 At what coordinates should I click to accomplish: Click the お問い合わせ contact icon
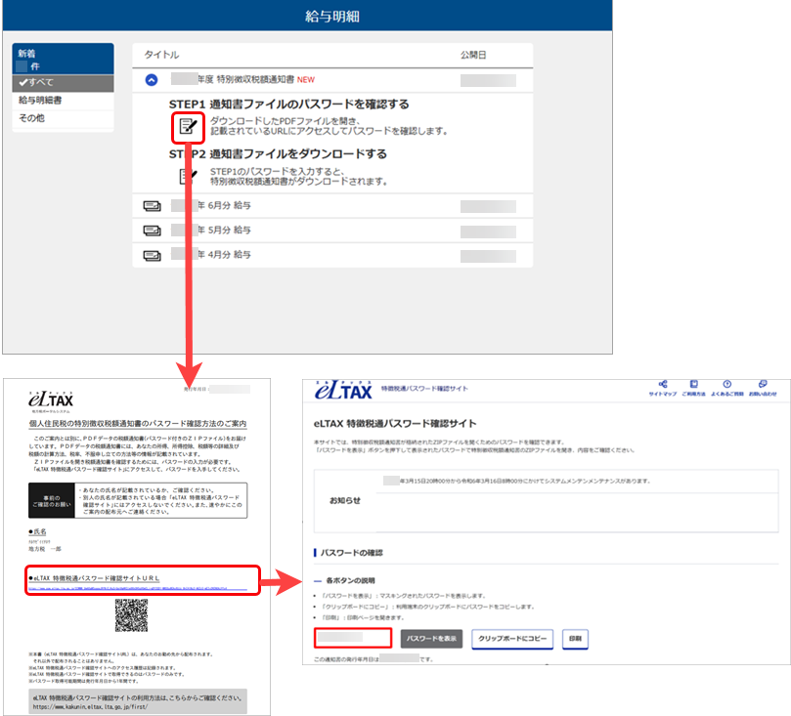[x=762, y=385]
